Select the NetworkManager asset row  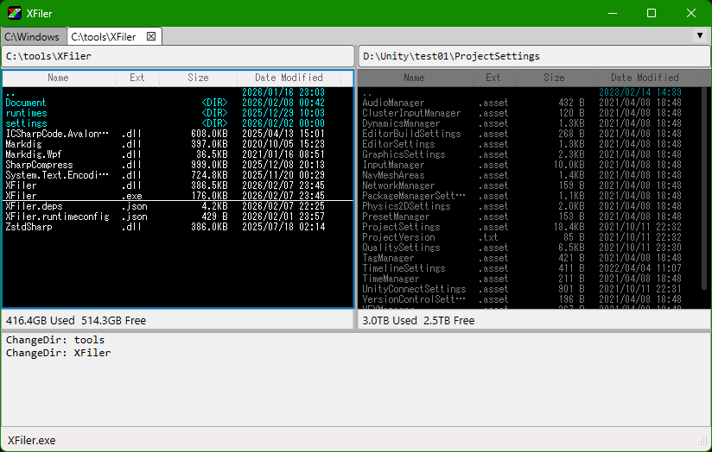pos(530,185)
